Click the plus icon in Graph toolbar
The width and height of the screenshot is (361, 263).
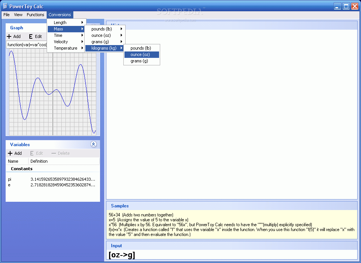[9, 36]
